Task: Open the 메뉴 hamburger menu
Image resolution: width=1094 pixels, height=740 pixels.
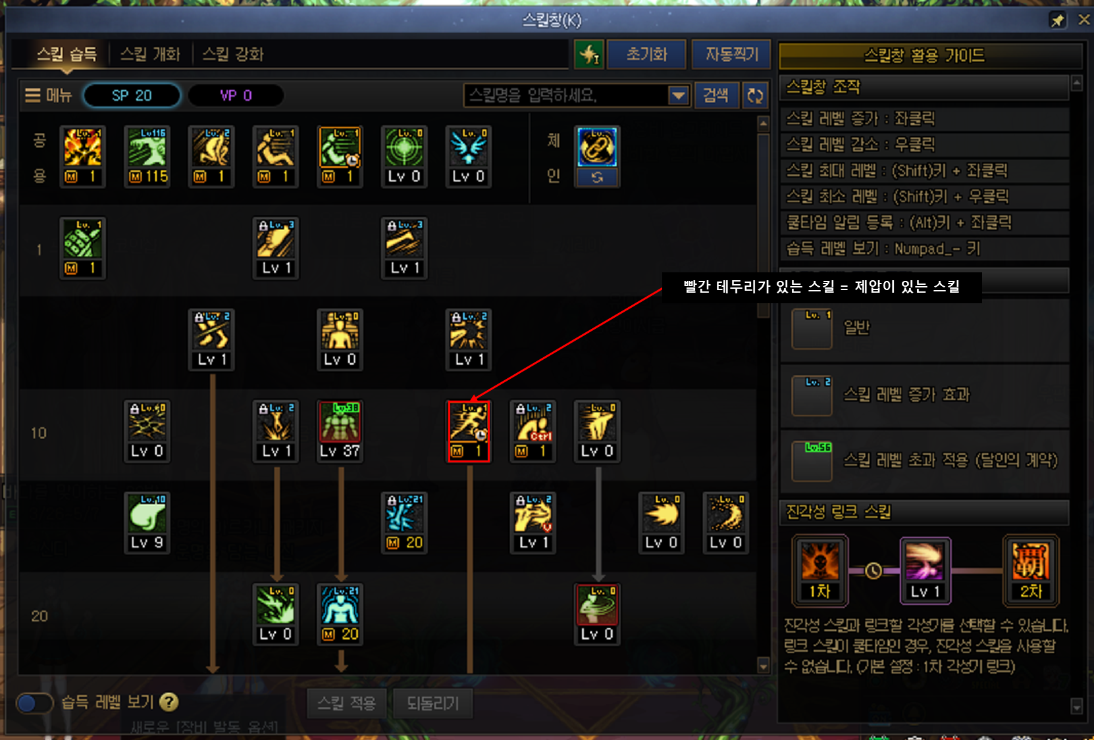Action: pos(48,96)
